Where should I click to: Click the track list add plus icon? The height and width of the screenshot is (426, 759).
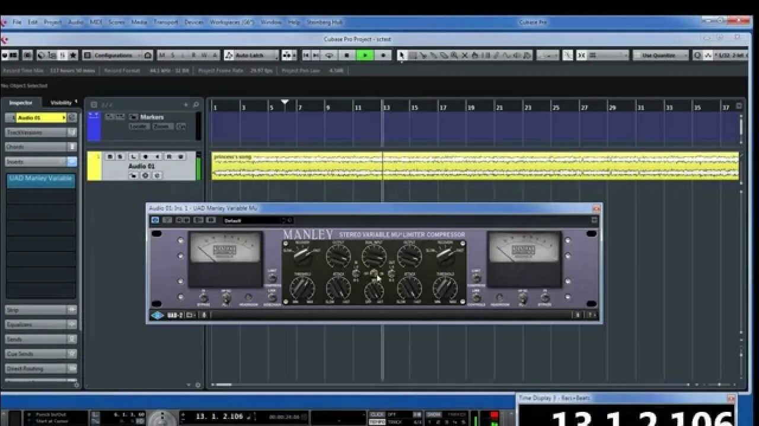click(186, 105)
